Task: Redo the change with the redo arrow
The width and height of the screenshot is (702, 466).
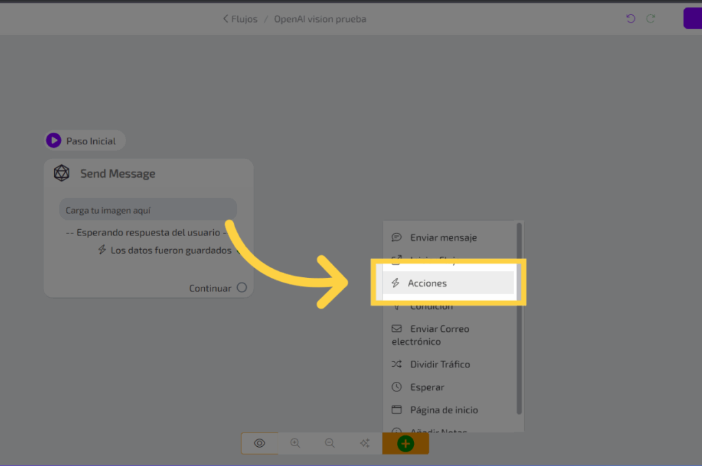Action: [x=651, y=19]
